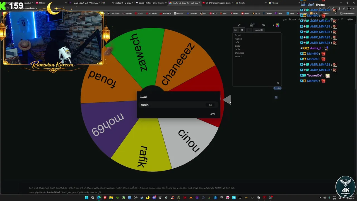Select the pencil edit entries tab
Screen dimensions: 357x201
239,25
